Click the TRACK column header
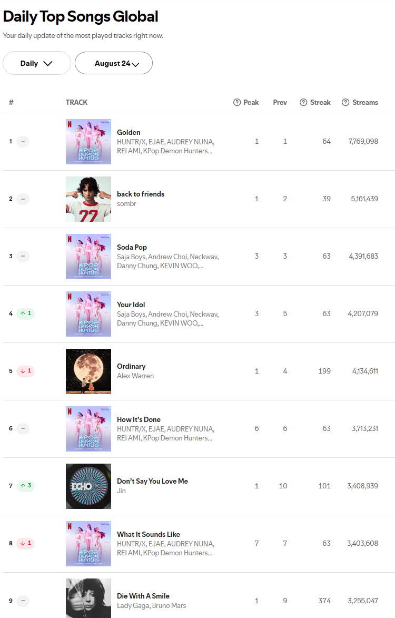395x618 pixels. click(x=76, y=102)
